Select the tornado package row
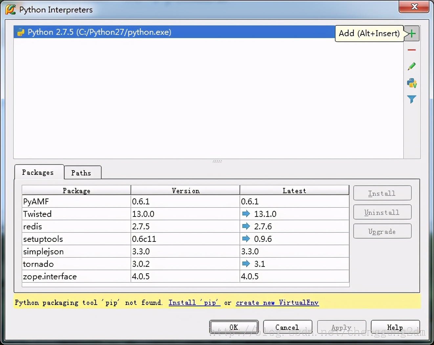Image resolution: width=434 pixels, height=345 pixels. tap(76, 264)
